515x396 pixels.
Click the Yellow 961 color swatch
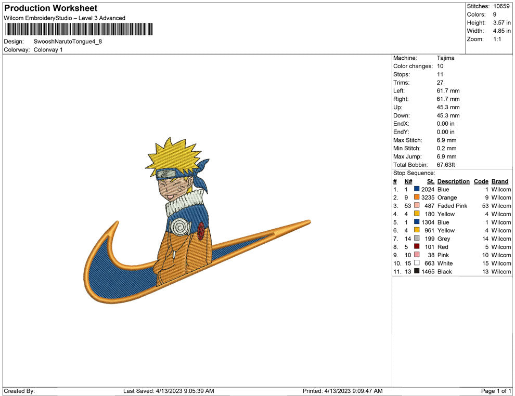pyautogui.click(x=417, y=230)
